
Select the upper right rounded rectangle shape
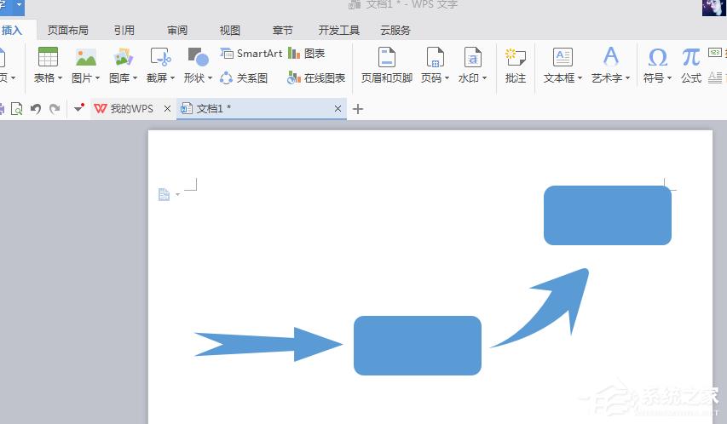click(608, 215)
